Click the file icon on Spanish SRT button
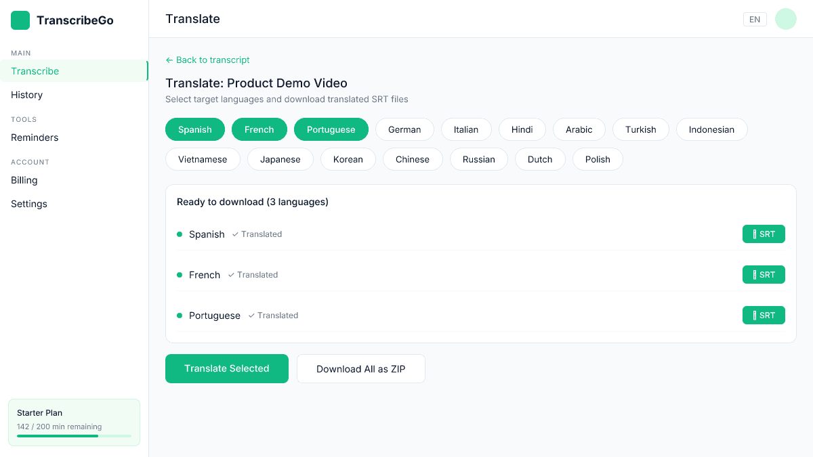The image size is (813, 457). pyautogui.click(x=754, y=234)
